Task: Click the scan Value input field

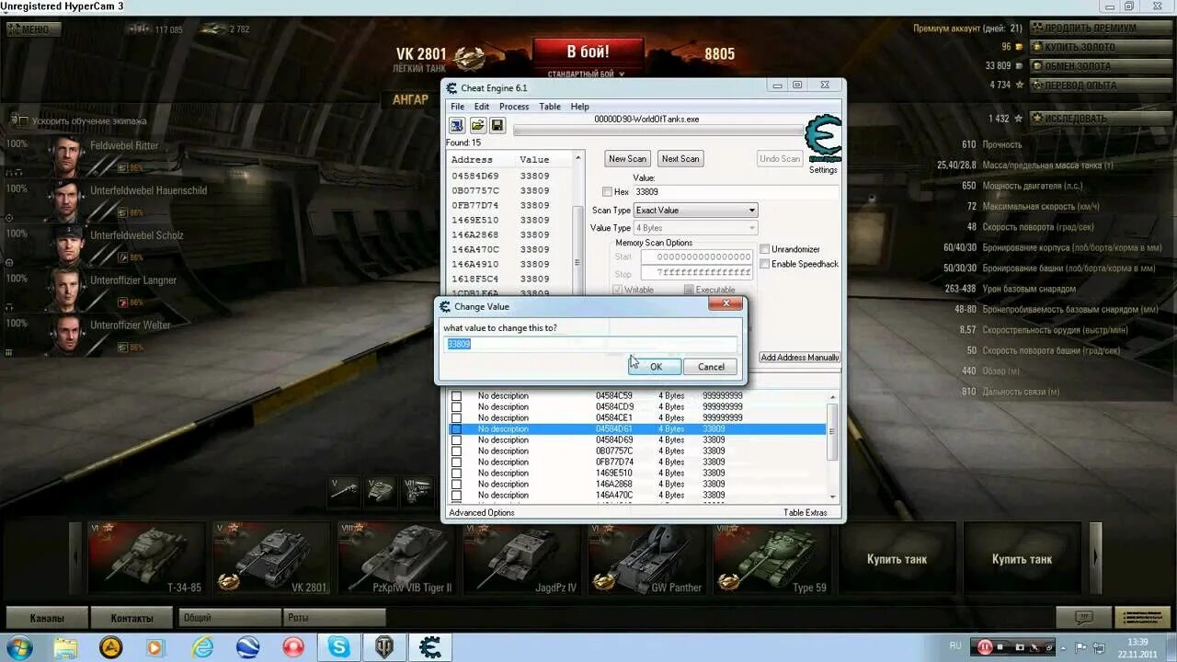Action: 736,192
